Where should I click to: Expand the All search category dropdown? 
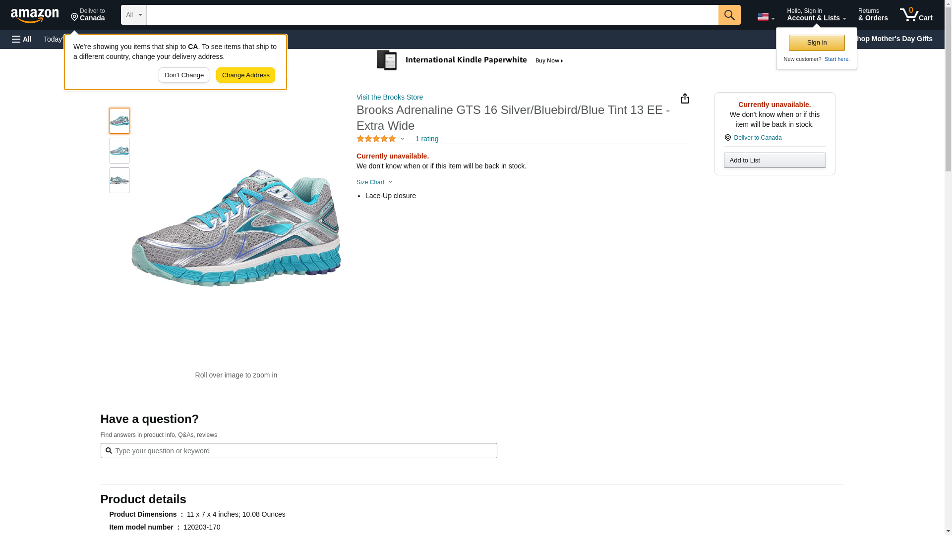[133, 15]
